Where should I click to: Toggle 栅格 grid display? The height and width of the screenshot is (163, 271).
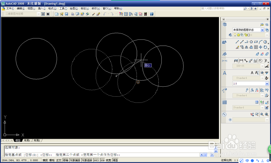(52, 160)
